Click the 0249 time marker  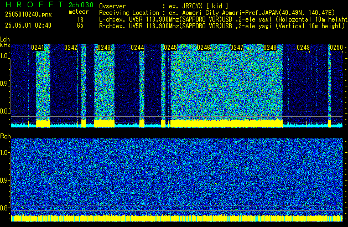[x=303, y=48]
